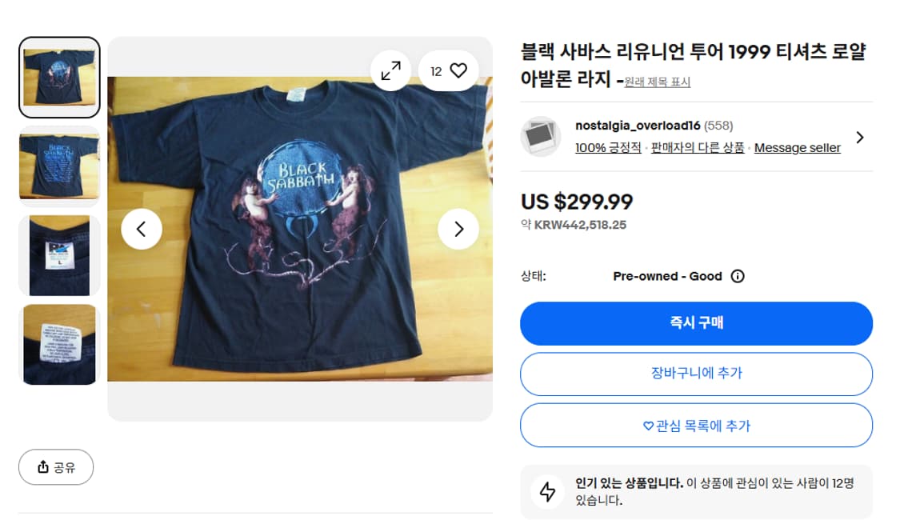
Task: Click the seller's avatar image
Action: (x=540, y=137)
